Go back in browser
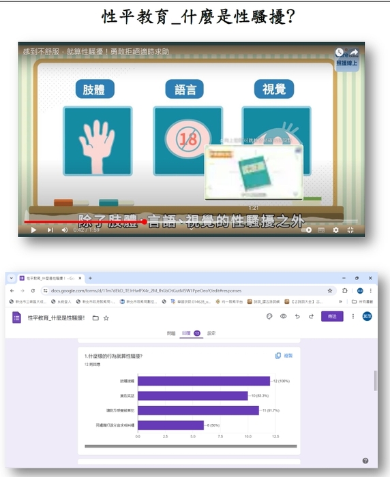This screenshot has width=390, height=477. (12, 290)
